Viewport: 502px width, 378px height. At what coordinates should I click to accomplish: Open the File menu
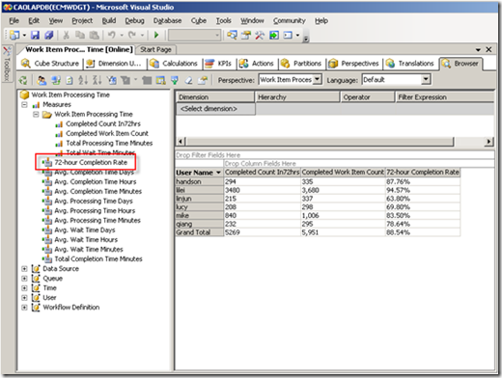tap(14, 21)
